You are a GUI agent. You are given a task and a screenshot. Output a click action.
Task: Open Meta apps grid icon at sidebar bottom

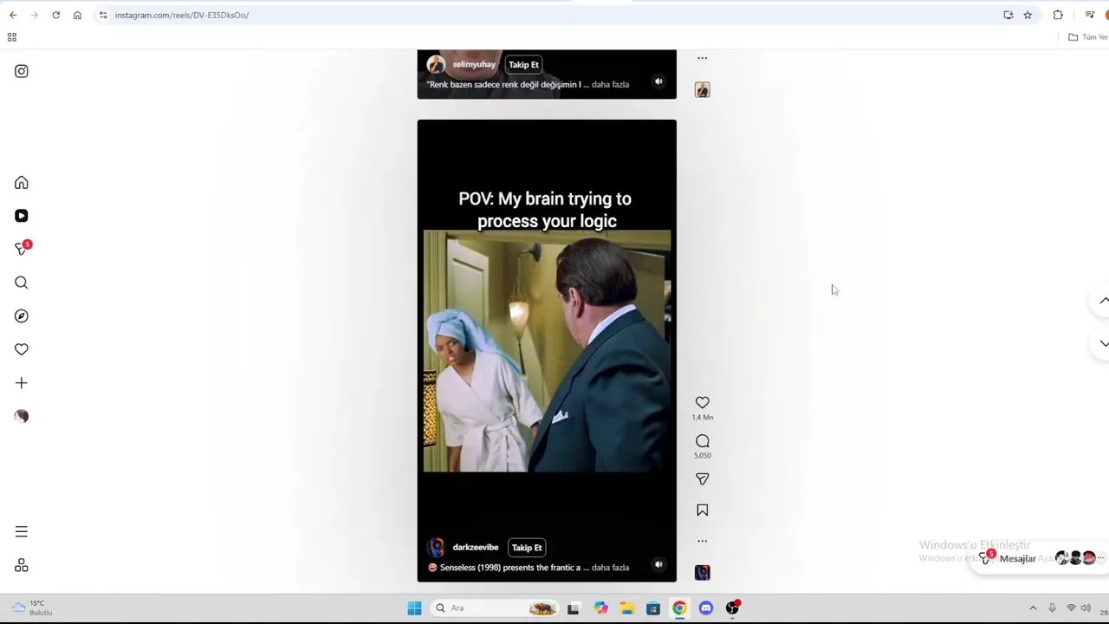22,566
